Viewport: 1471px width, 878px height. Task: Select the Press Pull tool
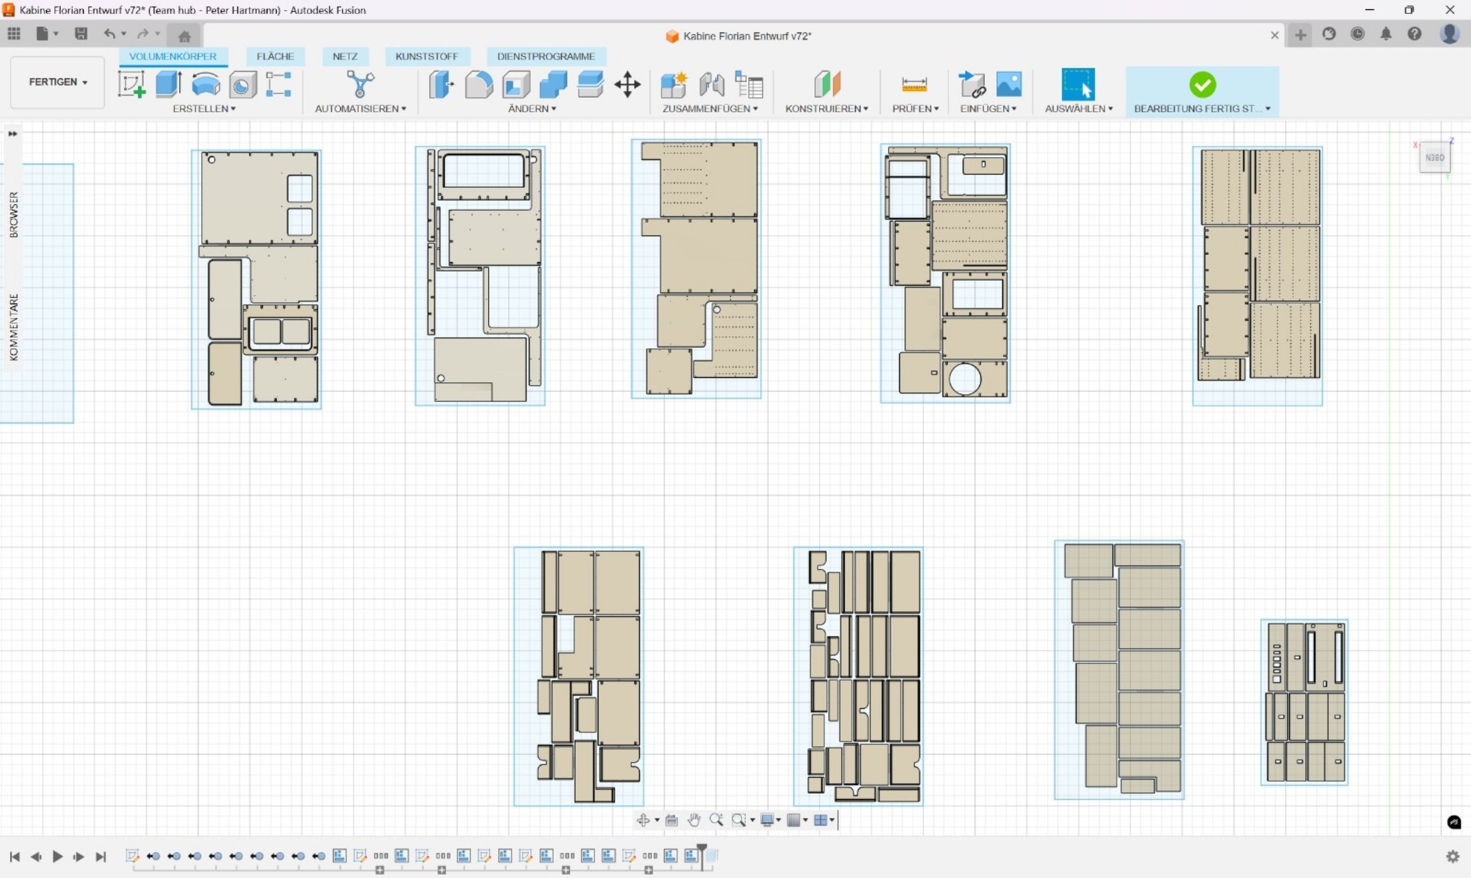(441, 85)
